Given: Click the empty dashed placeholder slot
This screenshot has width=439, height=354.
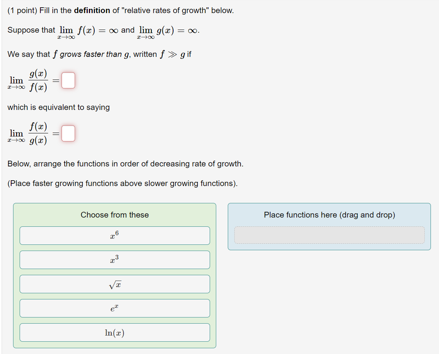Looking at the screenshot, I should tap(329, 235).
